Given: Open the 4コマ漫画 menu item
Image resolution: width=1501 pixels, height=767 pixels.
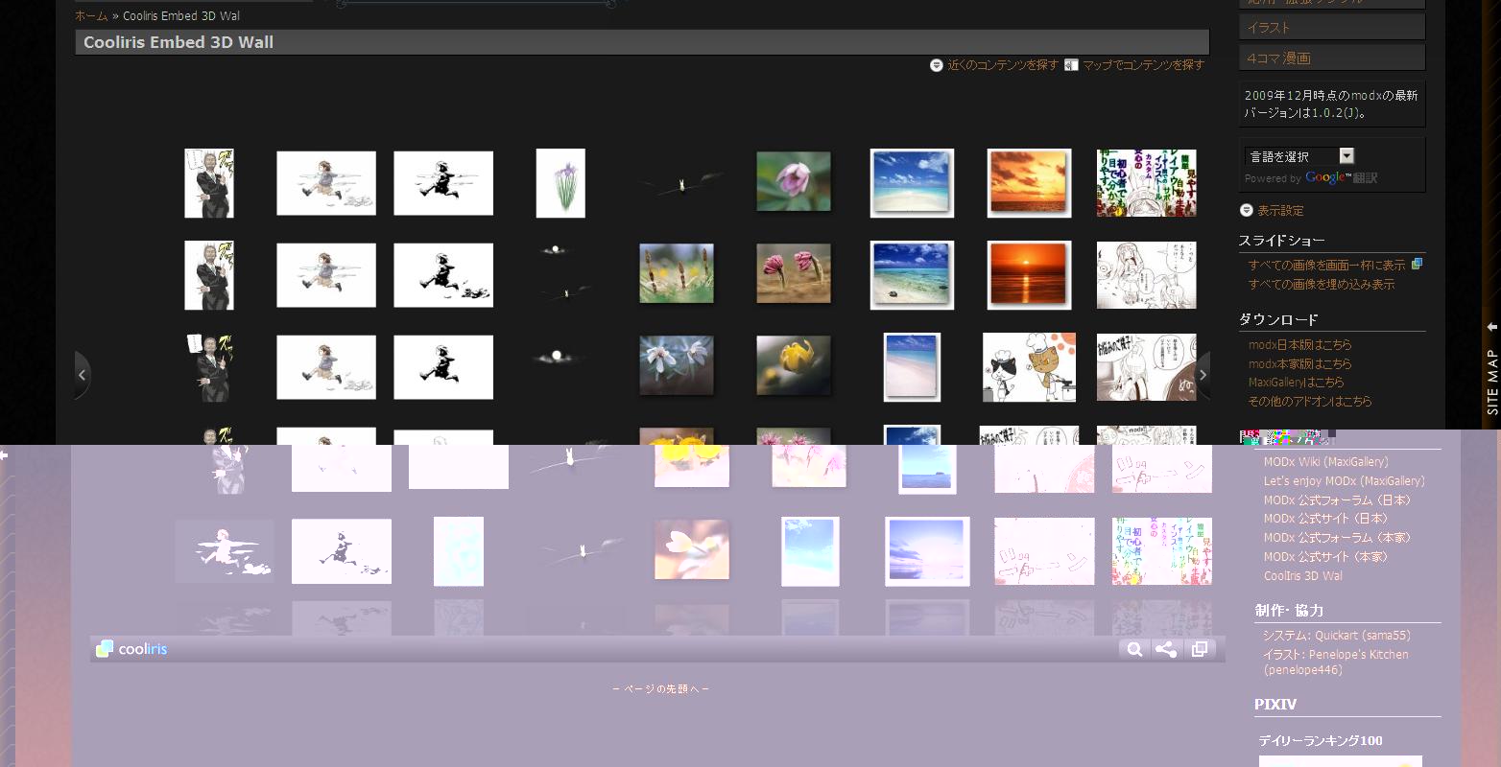Looking at the screenshot, I should (x=1331, y=58).
